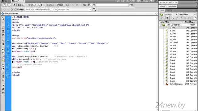Open BrowserLab panel options menu

(196, 2)
